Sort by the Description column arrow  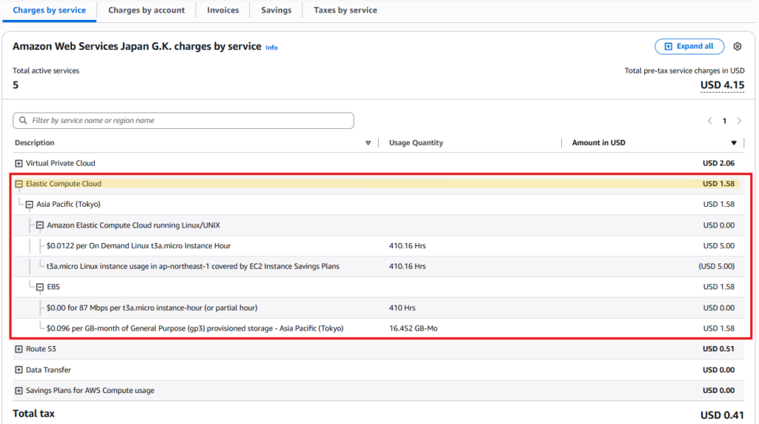pos(368,143)
